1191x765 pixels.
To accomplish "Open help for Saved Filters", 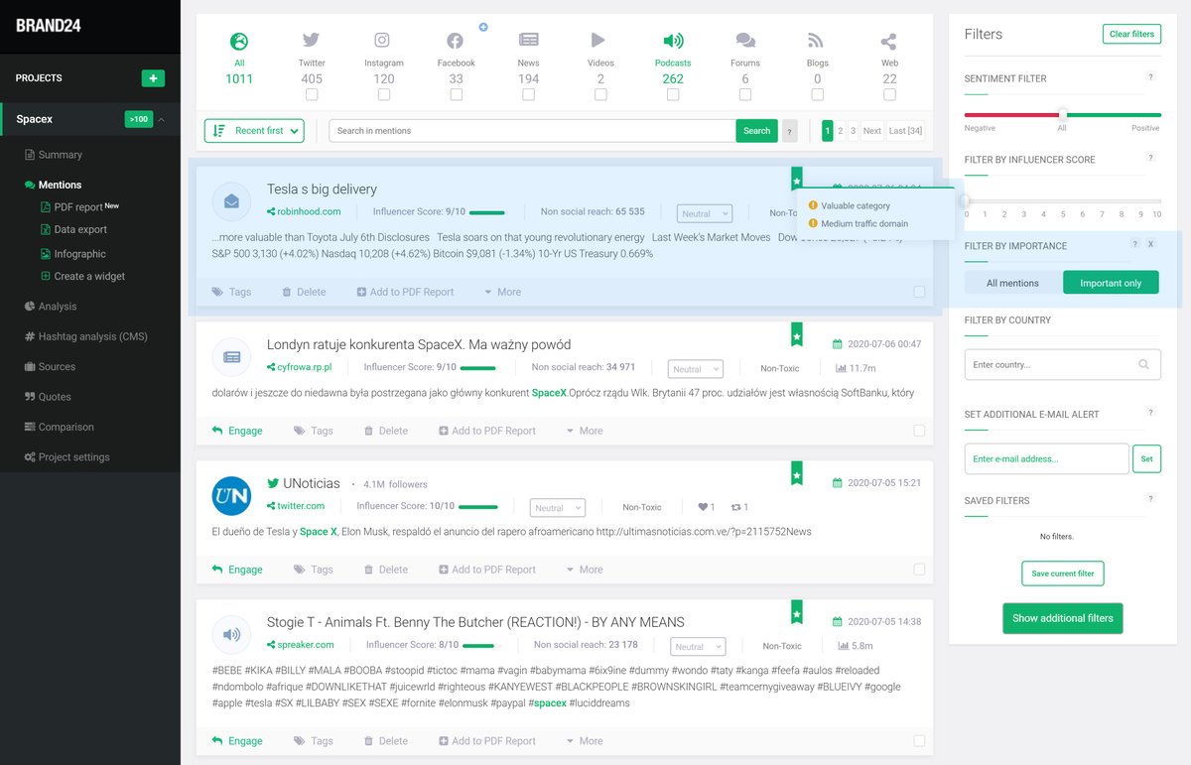I will 1150,499.
